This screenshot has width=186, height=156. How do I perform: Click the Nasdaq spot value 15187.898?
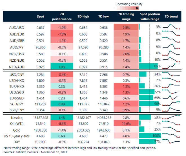(x=41, y=117)
